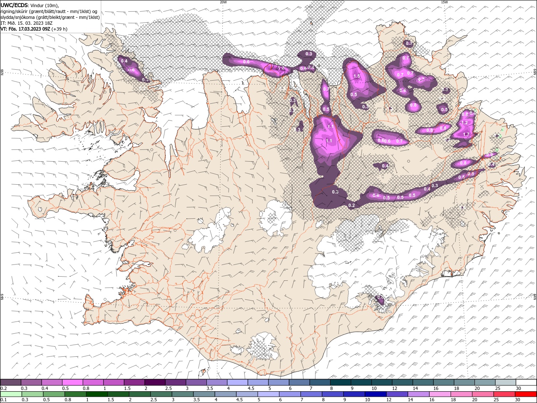Viewport: 537px width, 403px height.
Task: Select upper-row swatch between 1.5 and 2
Action: pos(134,382)
